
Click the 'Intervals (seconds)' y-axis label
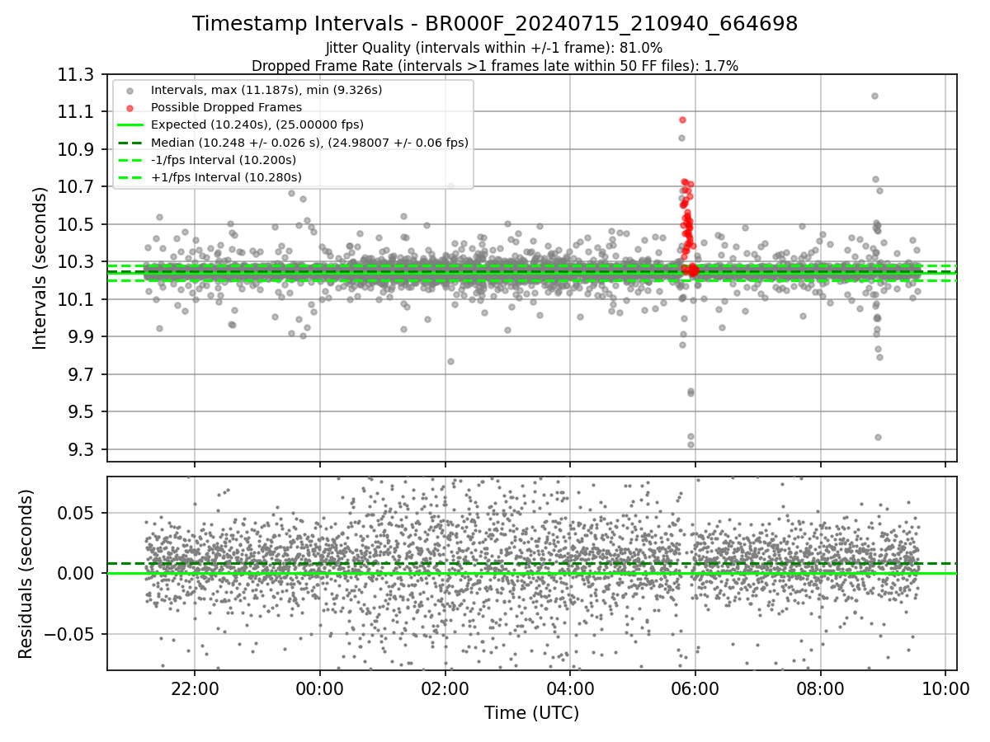[40, 268]
